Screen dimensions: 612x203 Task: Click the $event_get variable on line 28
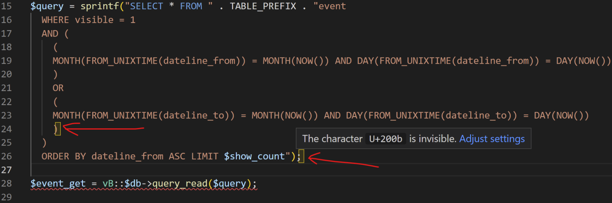[x=58, y=184]
